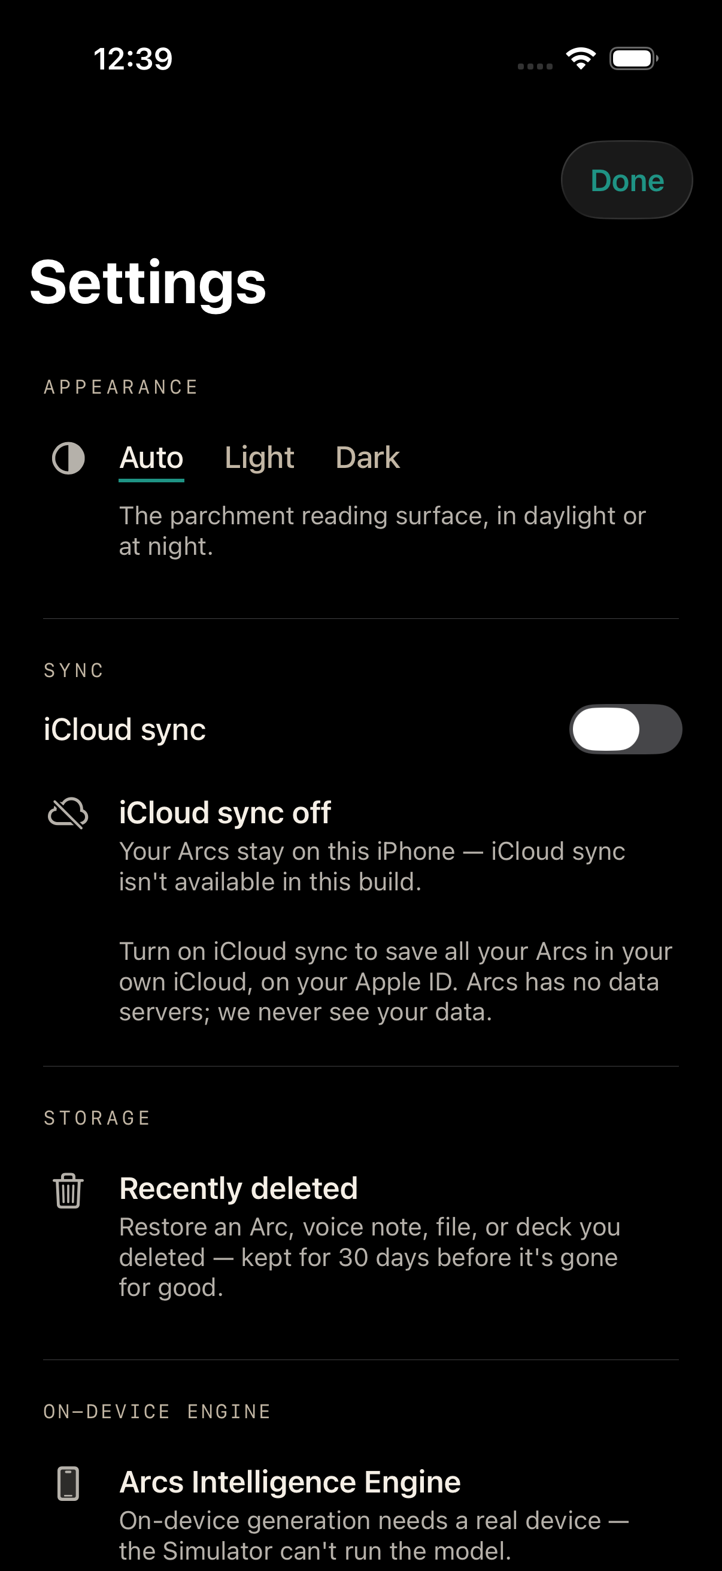The image size is (722, 1571).
Task: Open Recently deleted items
Action: (360, 1236)
